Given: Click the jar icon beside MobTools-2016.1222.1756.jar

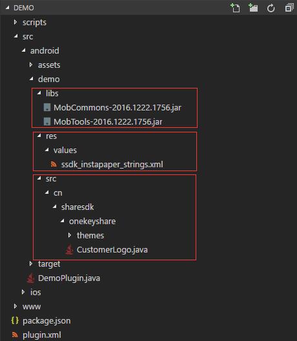Looking at the screenshot, I should (47, 121).
